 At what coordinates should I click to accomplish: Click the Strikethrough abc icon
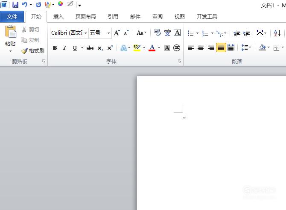click(90, 48)
